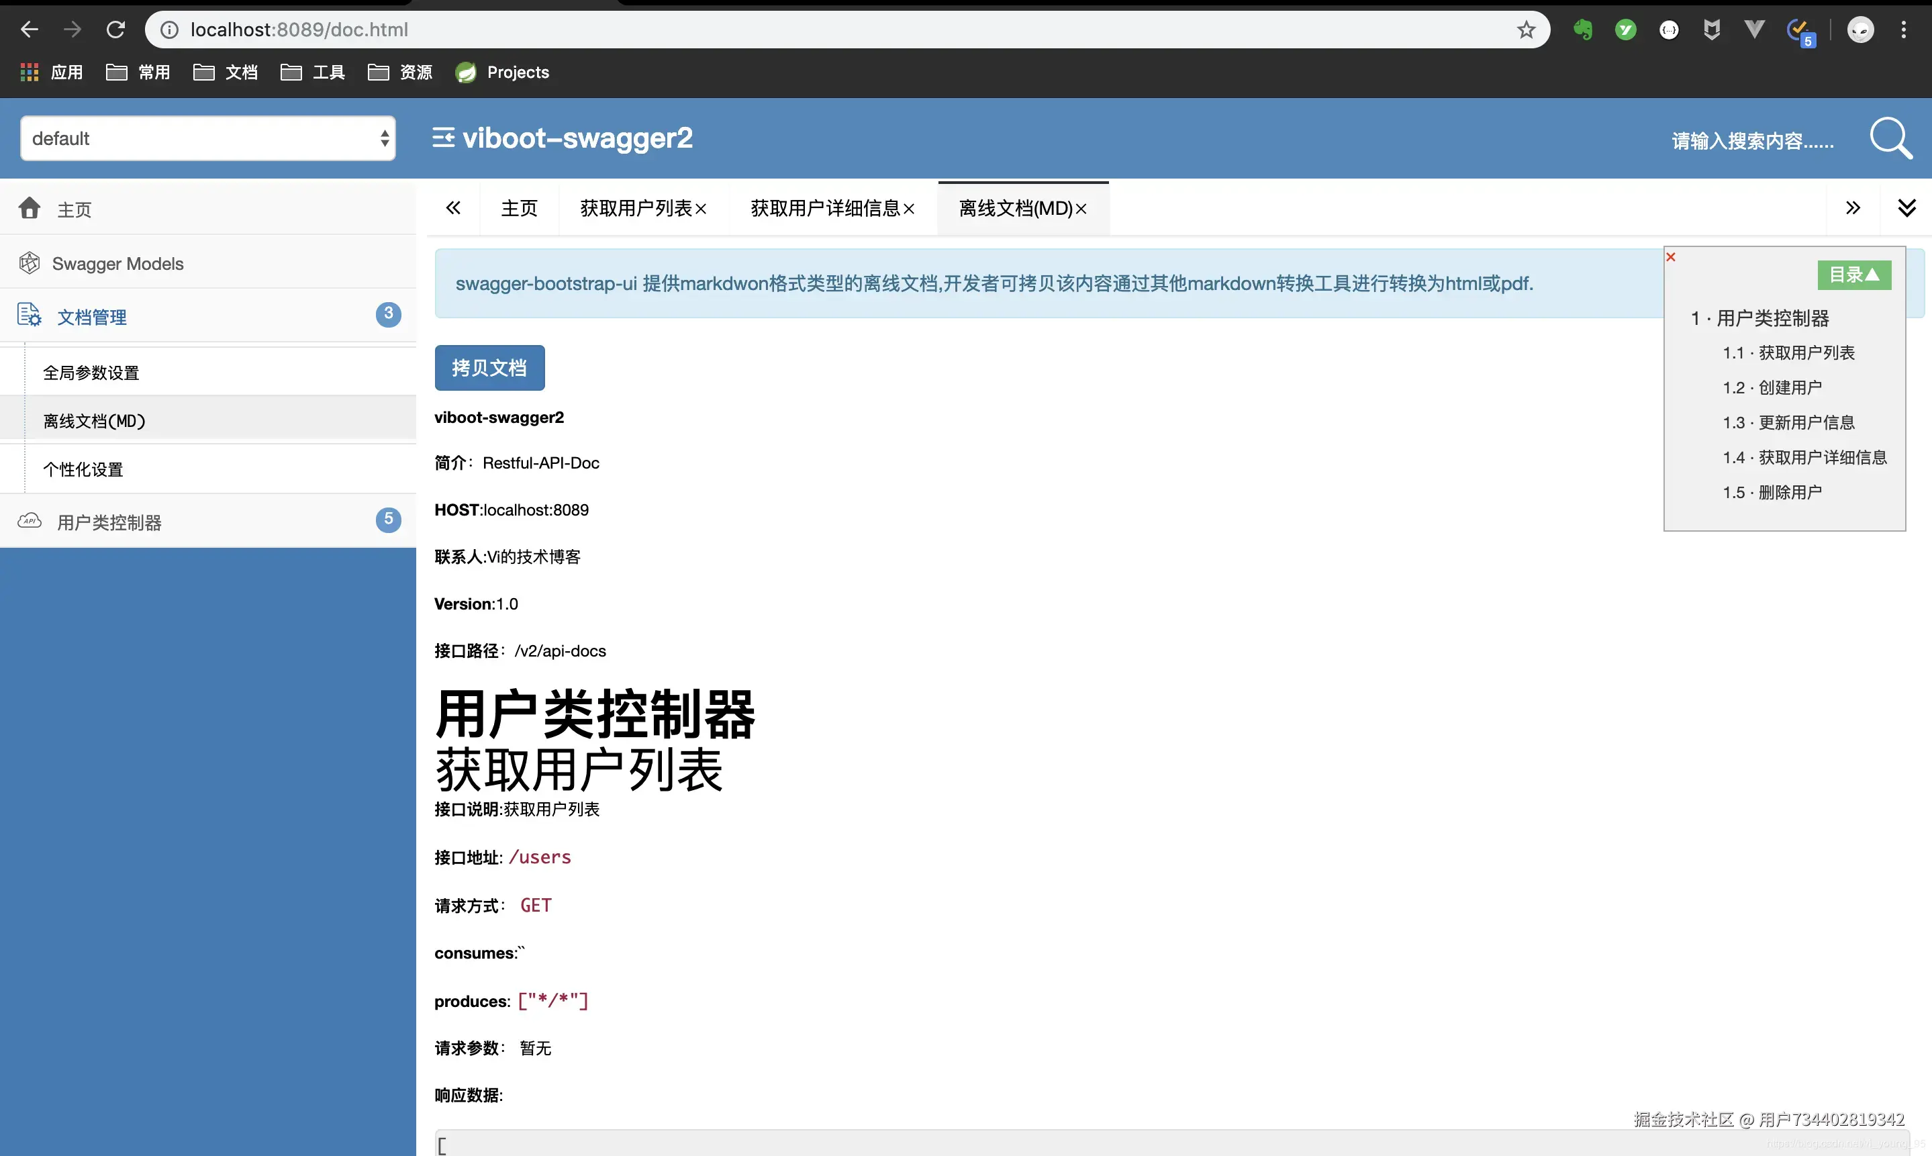Open tab operations double-down arrow menu

coord(1906,208)
